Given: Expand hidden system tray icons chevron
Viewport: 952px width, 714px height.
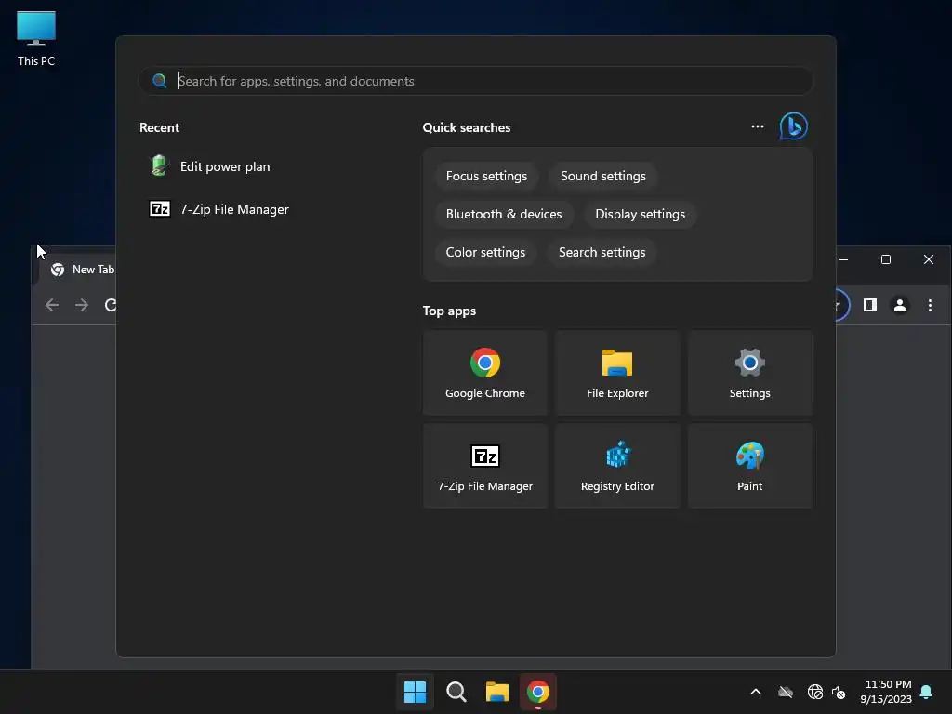Looking at the screenshot, I should [756, 692].
